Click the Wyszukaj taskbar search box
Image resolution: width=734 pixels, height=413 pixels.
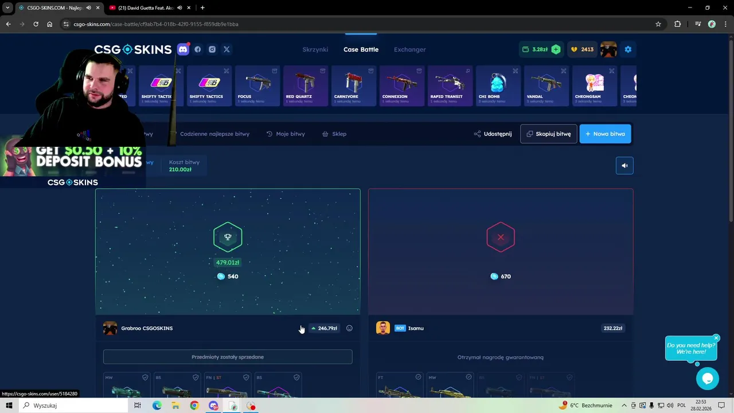click(x=73, y=406)
